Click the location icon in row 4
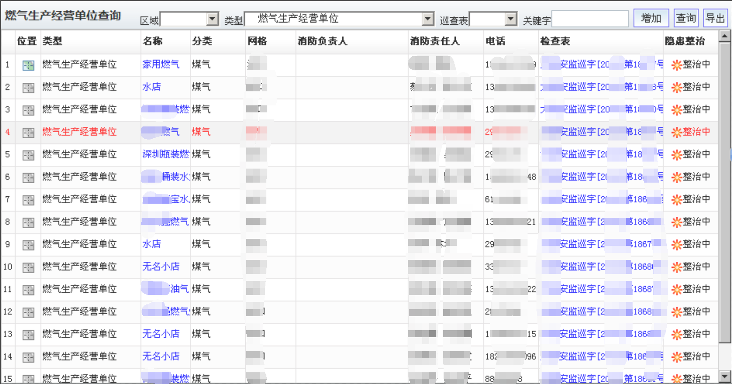Screen dimensions: 732x384 28,133
